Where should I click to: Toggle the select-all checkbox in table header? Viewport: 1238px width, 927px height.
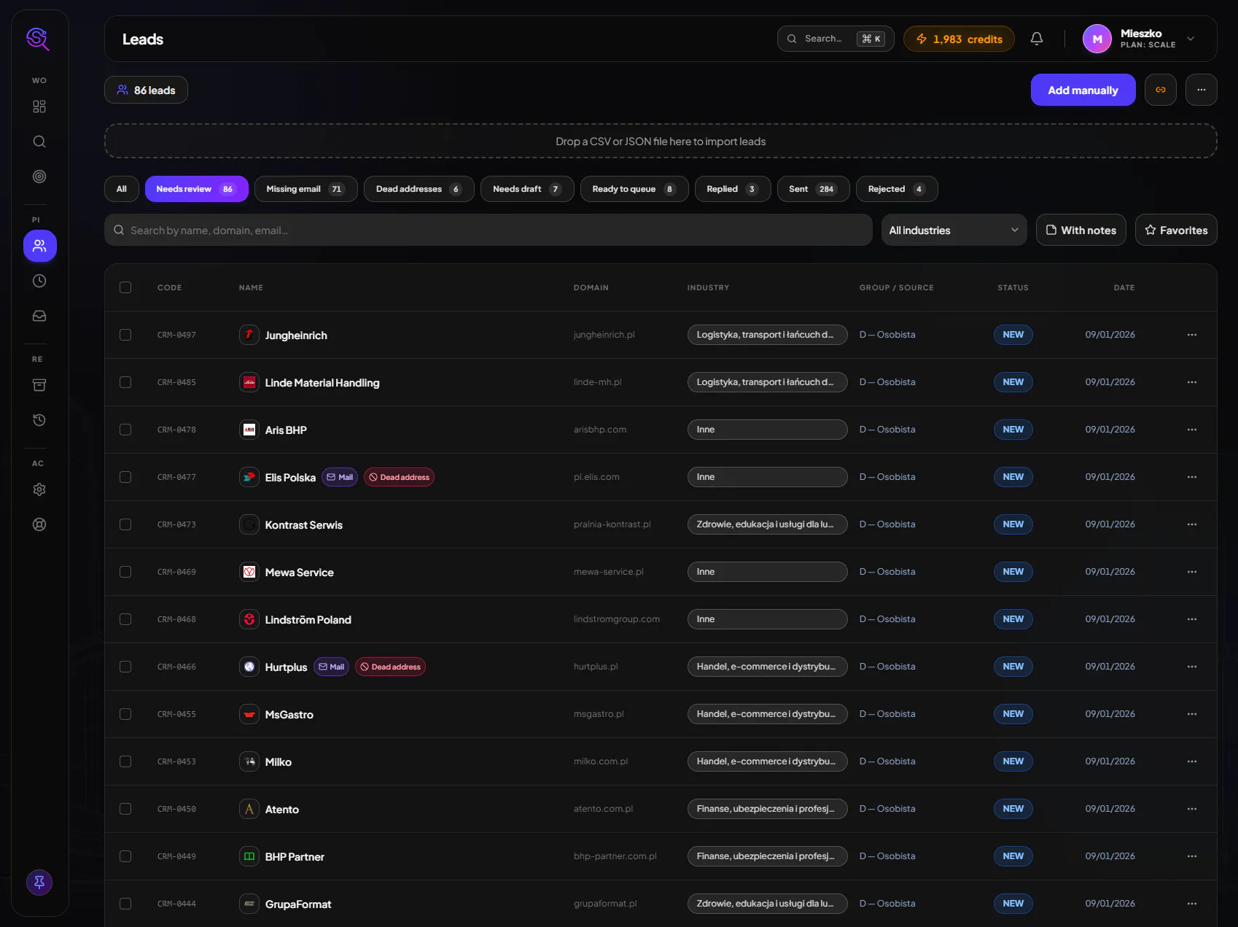click(x=125, y=287)
